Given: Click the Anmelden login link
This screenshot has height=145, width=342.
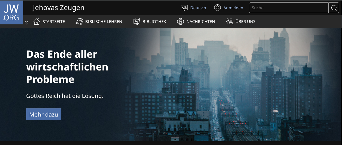Looking at the screenshot, I should pyautogui.click(x=233, y=8).
